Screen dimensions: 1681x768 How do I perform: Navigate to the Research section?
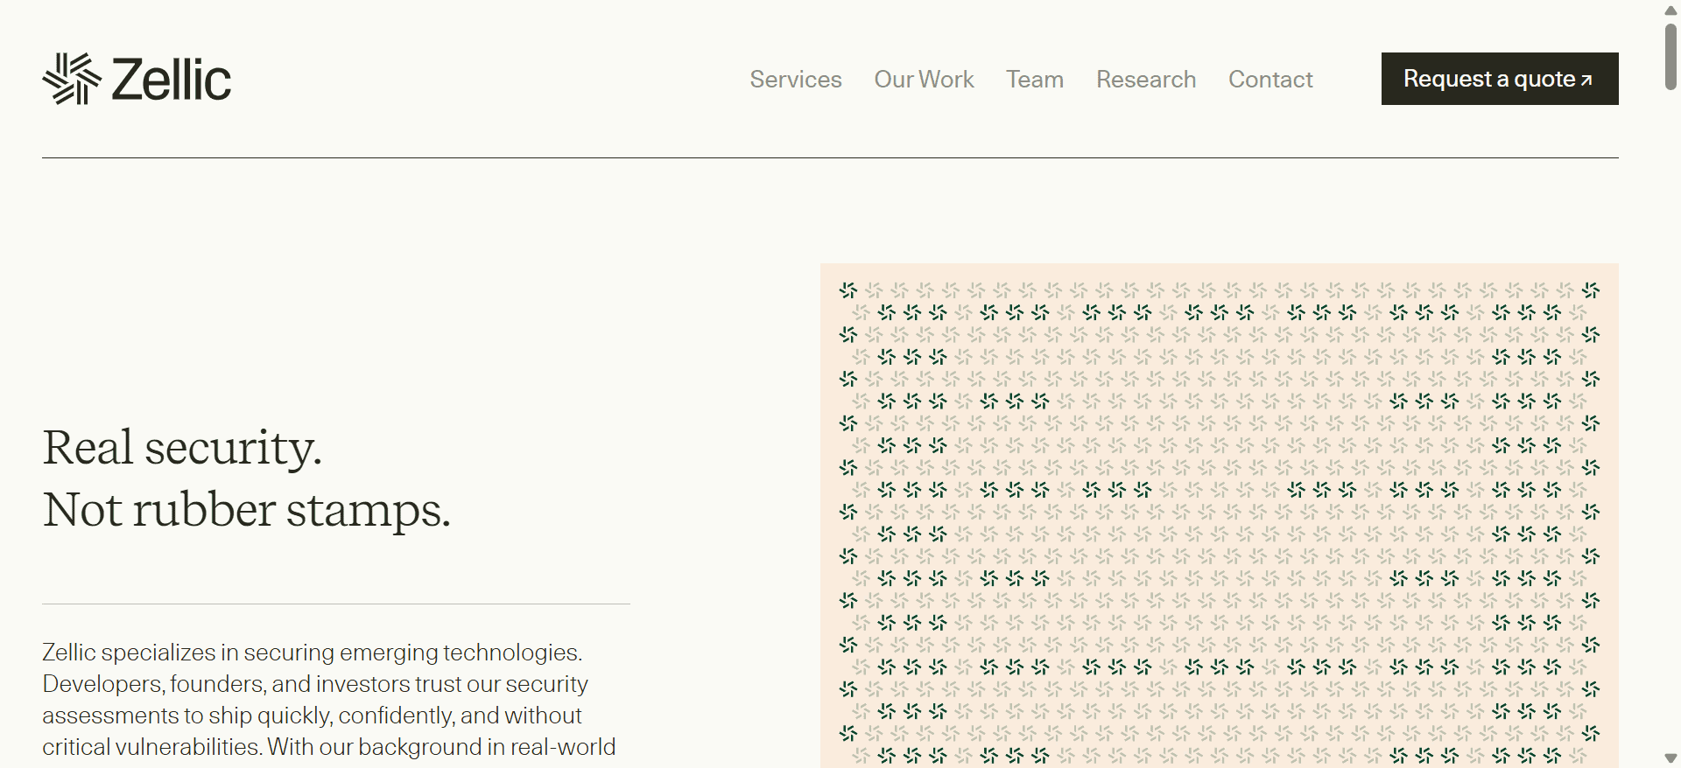1146,80
